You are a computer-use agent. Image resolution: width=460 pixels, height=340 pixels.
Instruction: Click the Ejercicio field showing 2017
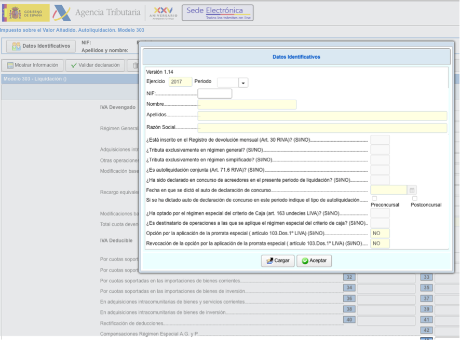[180, 81]
